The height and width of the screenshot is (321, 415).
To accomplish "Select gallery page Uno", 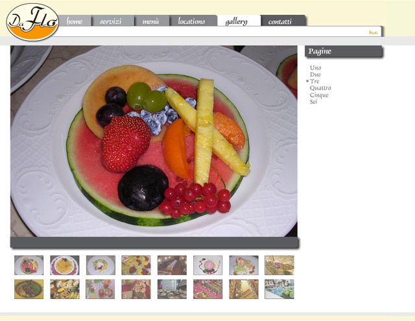I will (316, 67).
